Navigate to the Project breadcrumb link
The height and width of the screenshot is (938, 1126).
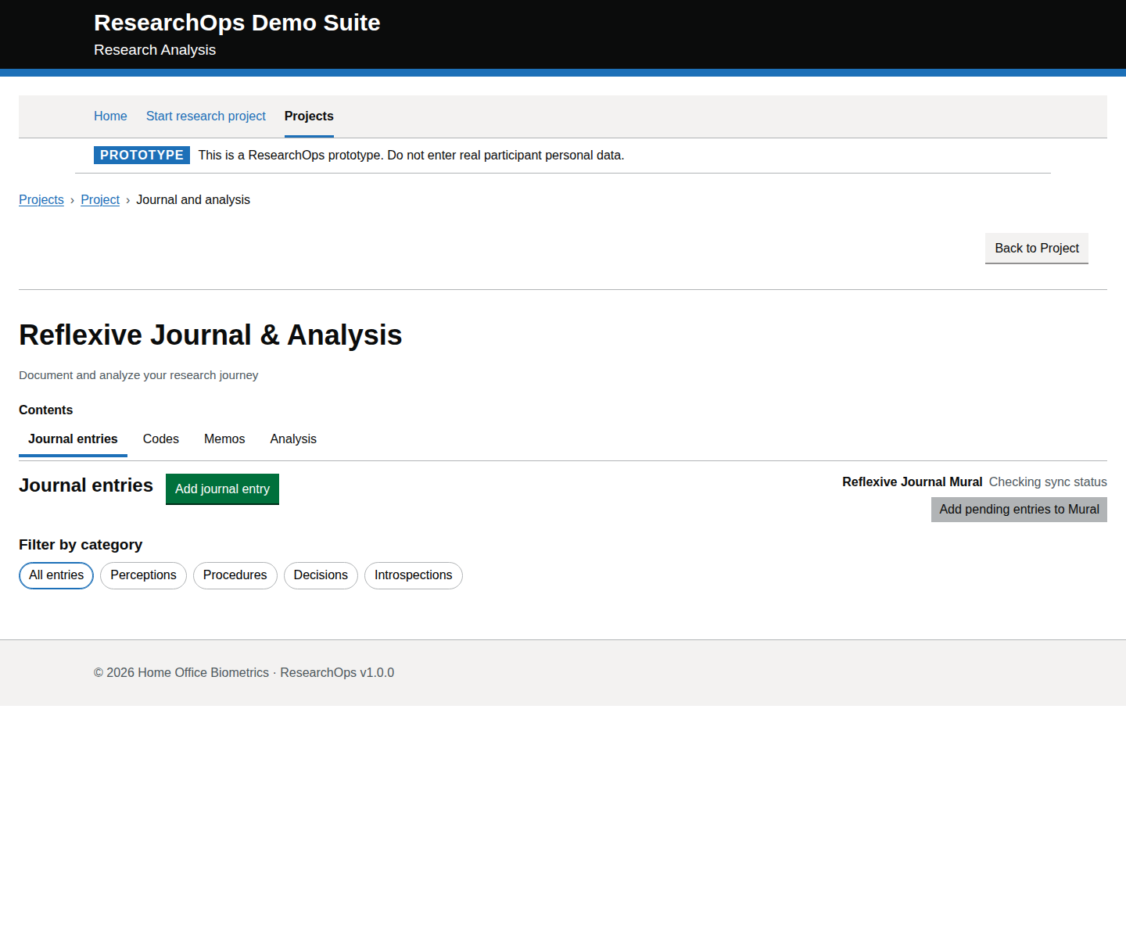[100, 199]
